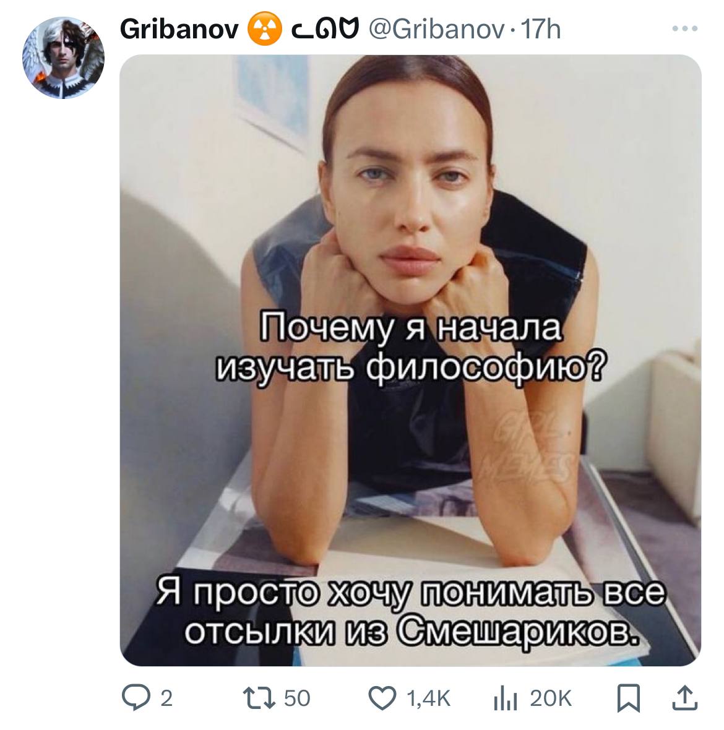Open the three-dot more options menu
724x730 pixels.
pyautogui.click(x=685, y=29)
